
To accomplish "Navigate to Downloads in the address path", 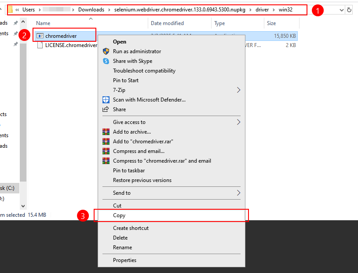I will coord(91,10).
